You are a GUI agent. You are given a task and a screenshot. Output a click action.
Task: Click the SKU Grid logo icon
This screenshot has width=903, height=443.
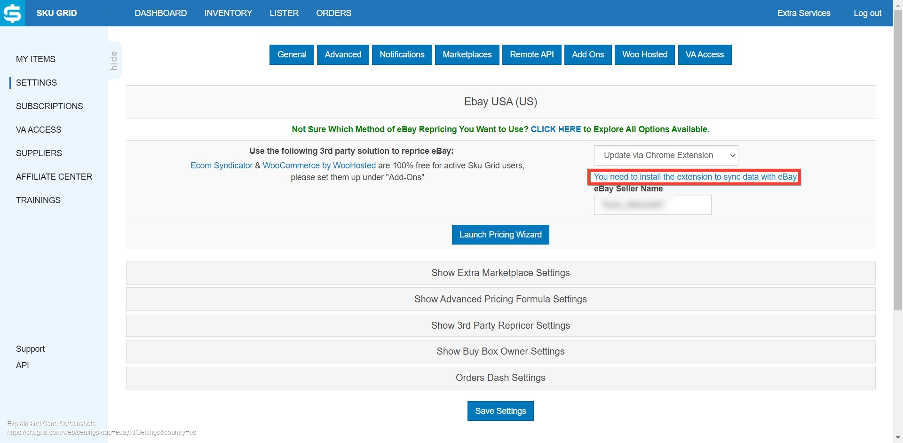pos(12,13)
